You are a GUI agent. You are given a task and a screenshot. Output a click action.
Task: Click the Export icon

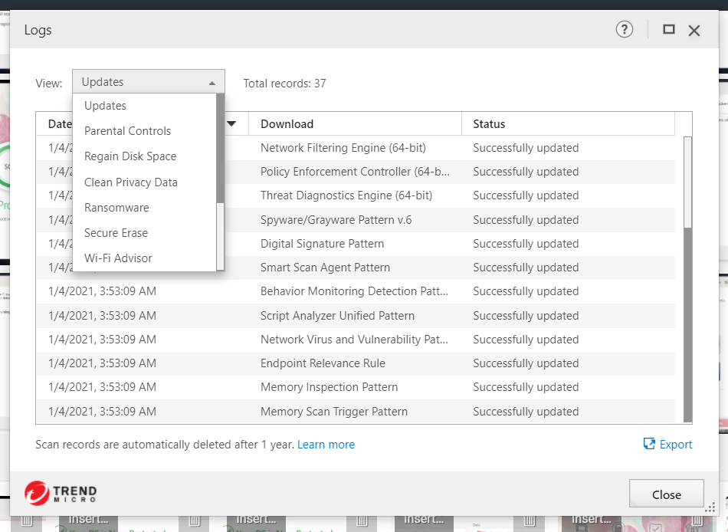coord(649,444)
